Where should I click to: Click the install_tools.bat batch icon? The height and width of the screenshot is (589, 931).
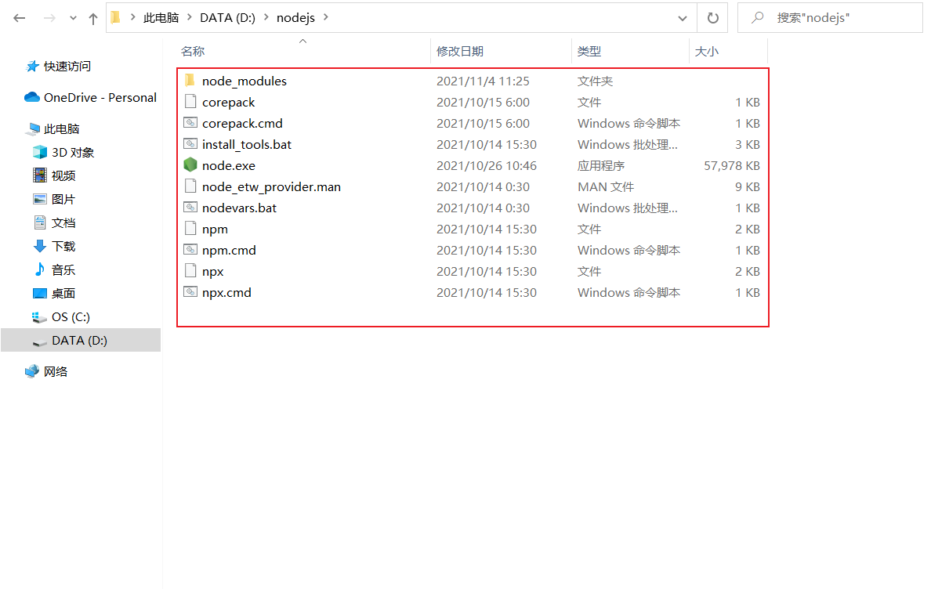pyautogui.click(x=190, y=143)
